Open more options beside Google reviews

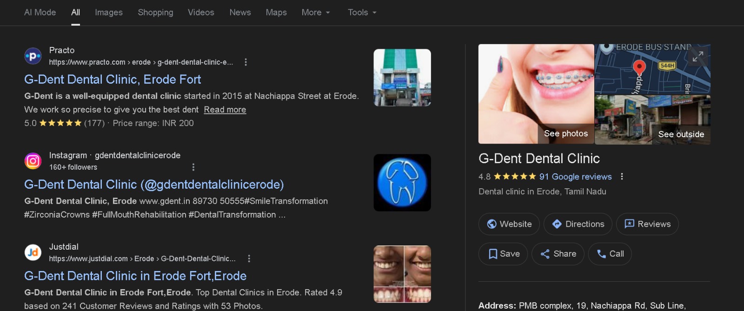[622, 177]
